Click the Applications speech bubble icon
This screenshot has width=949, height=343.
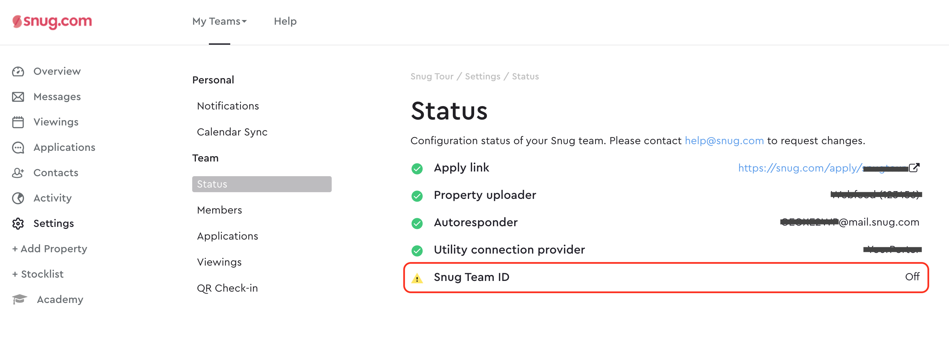(x=18, y=147)
